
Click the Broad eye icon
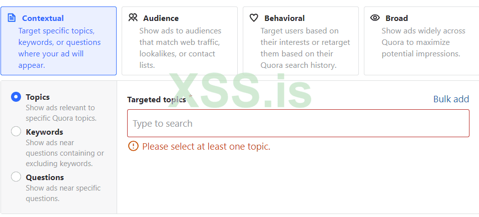[x=375, y=18]
